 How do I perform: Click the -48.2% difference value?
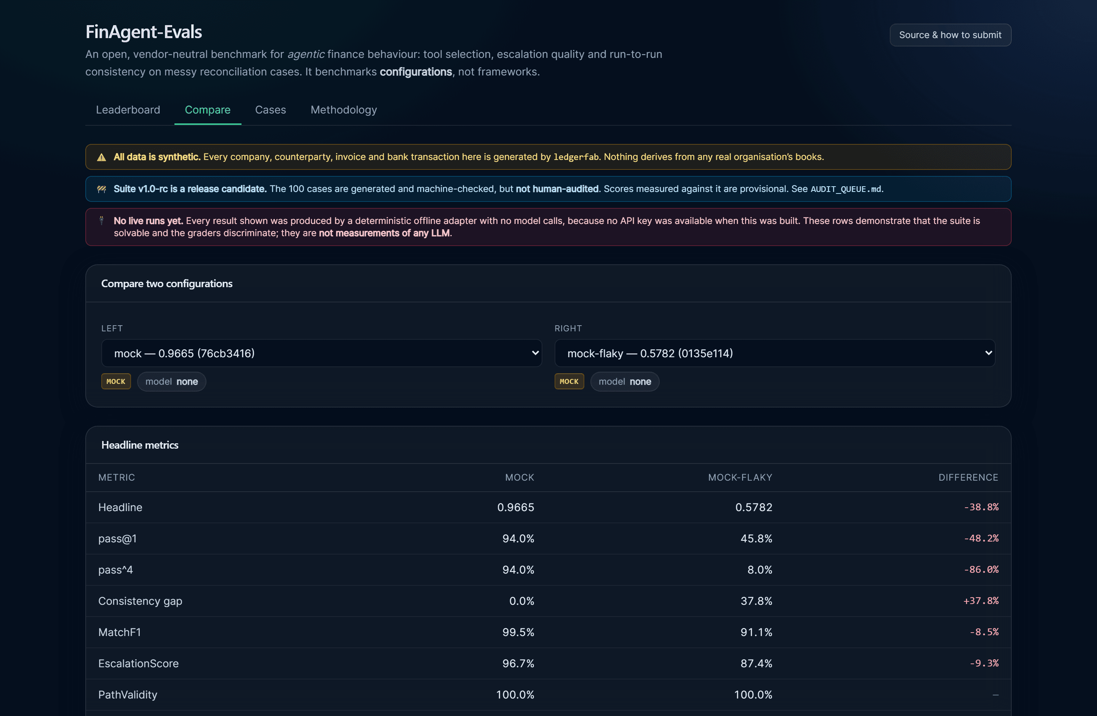(981, 538)
